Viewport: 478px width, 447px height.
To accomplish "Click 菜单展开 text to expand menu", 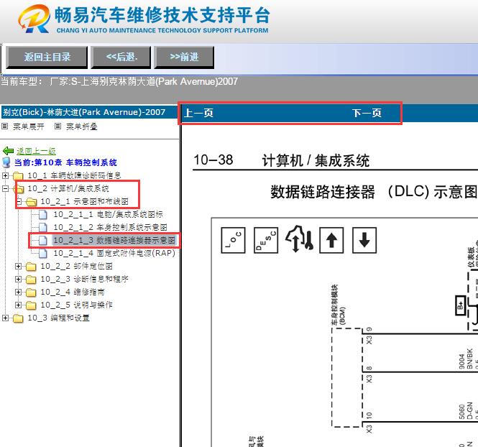I will pyautogui.click(x=28, y=126).
